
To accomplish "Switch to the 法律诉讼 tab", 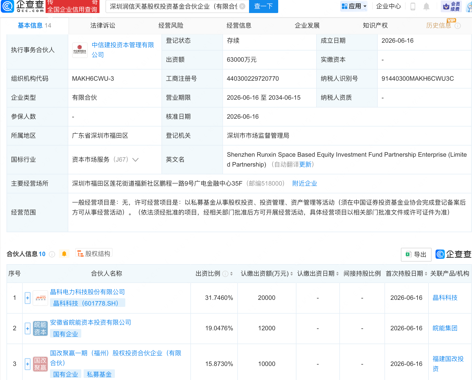I will [x=103, y=26].
